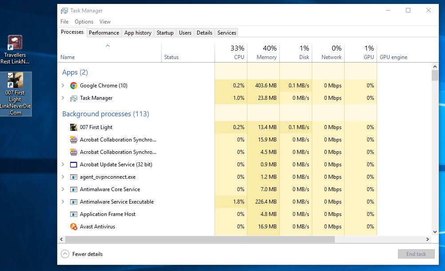Screen dimensions: 445x271
Task: Click the Fewer details circle arrow icon
Action: click(x=65, y=254)
